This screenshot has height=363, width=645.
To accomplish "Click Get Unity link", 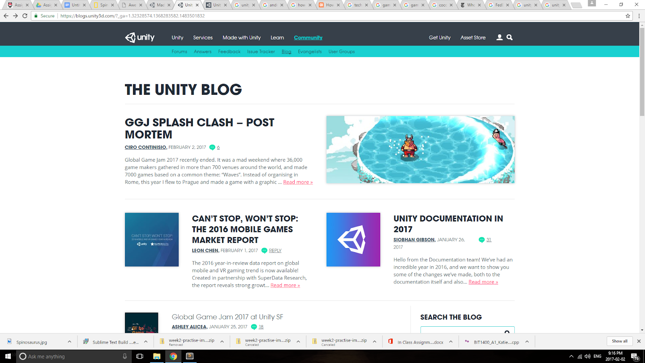I will pos(439,38).
